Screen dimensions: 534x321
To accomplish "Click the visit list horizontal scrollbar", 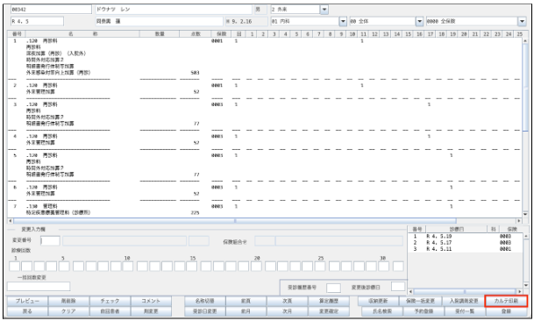I will point(466,292).
